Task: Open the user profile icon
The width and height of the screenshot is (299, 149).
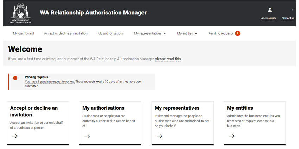Action: [x=270, y=10]
